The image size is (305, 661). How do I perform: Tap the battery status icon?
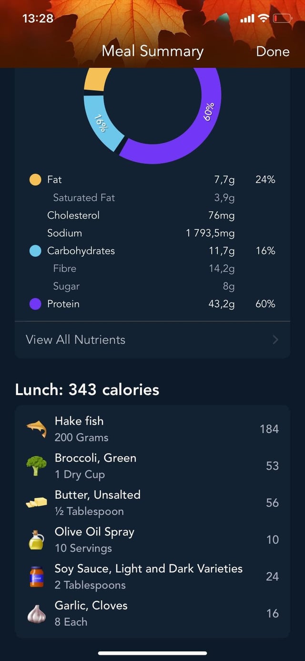[282, 19]
